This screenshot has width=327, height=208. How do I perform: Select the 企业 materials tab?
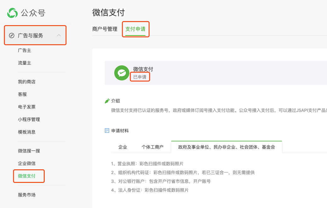[x=123, y=147]
